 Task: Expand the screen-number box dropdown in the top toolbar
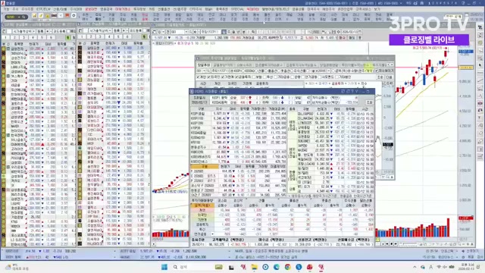(x=19, y=17)
